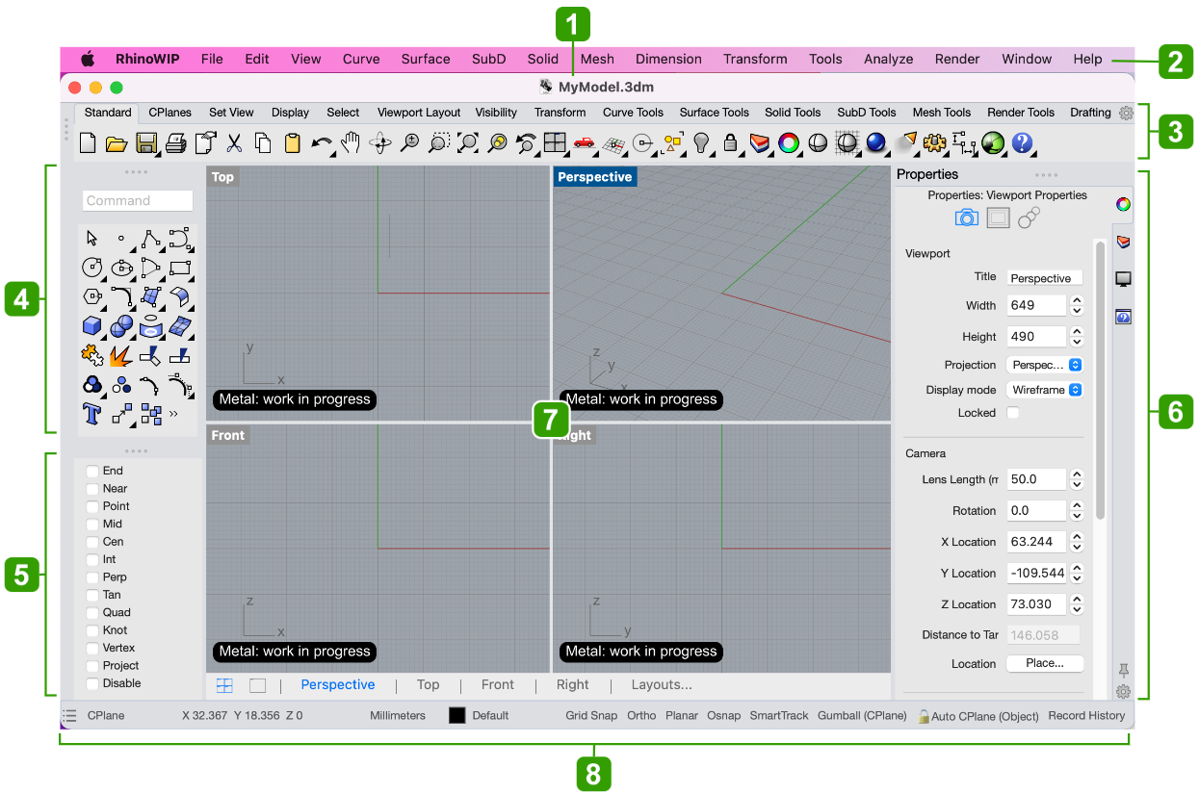Click the Four Viewports layout icon in toolbar
This screenshot has height=794, width=1199.
point(555,143)
